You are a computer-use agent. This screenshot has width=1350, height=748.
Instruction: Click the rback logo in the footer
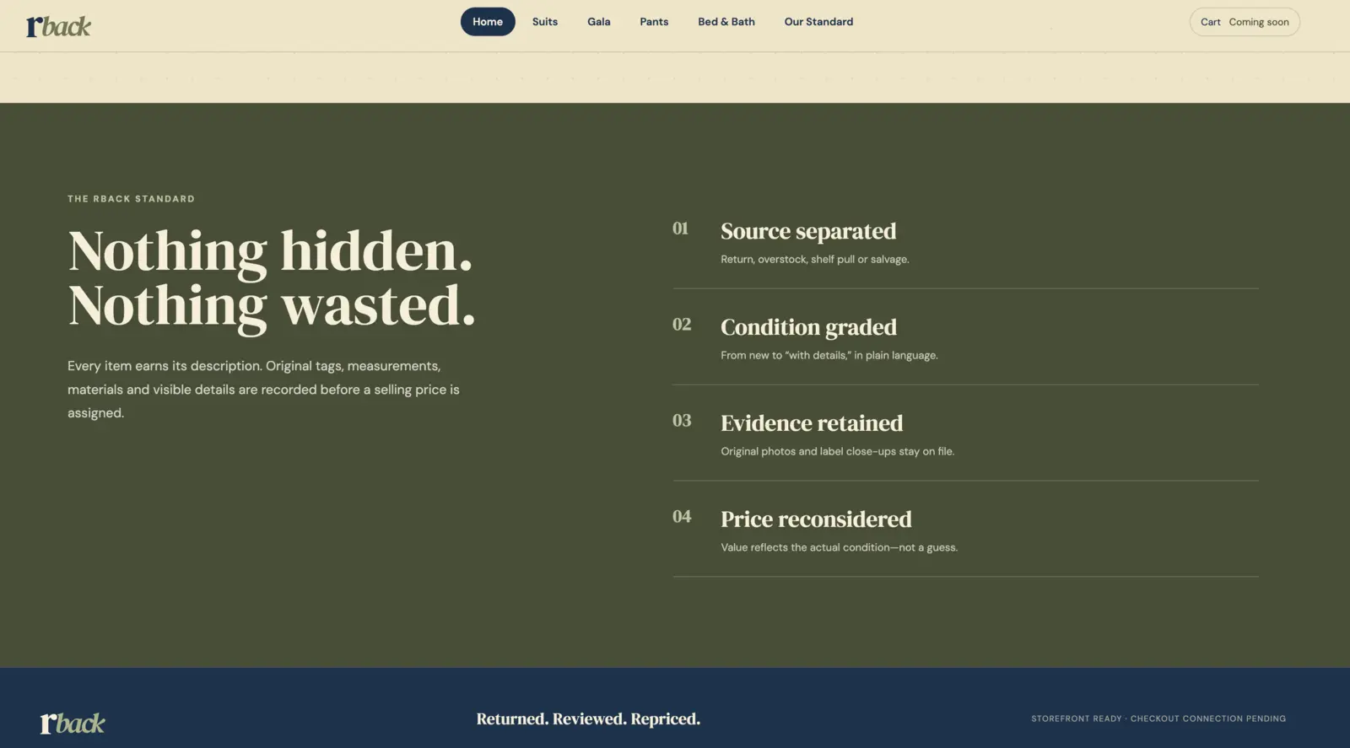(x=73, y=723)
